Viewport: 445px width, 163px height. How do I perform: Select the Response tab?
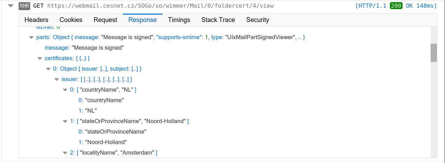coord(142,20)
